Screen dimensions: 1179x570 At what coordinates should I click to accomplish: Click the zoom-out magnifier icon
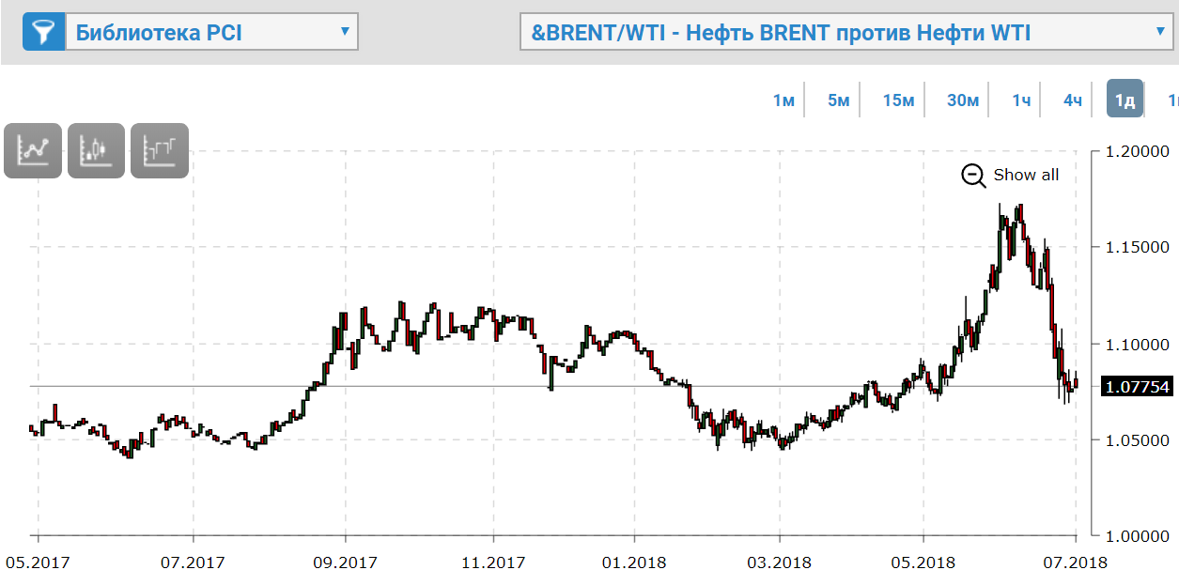973,176
